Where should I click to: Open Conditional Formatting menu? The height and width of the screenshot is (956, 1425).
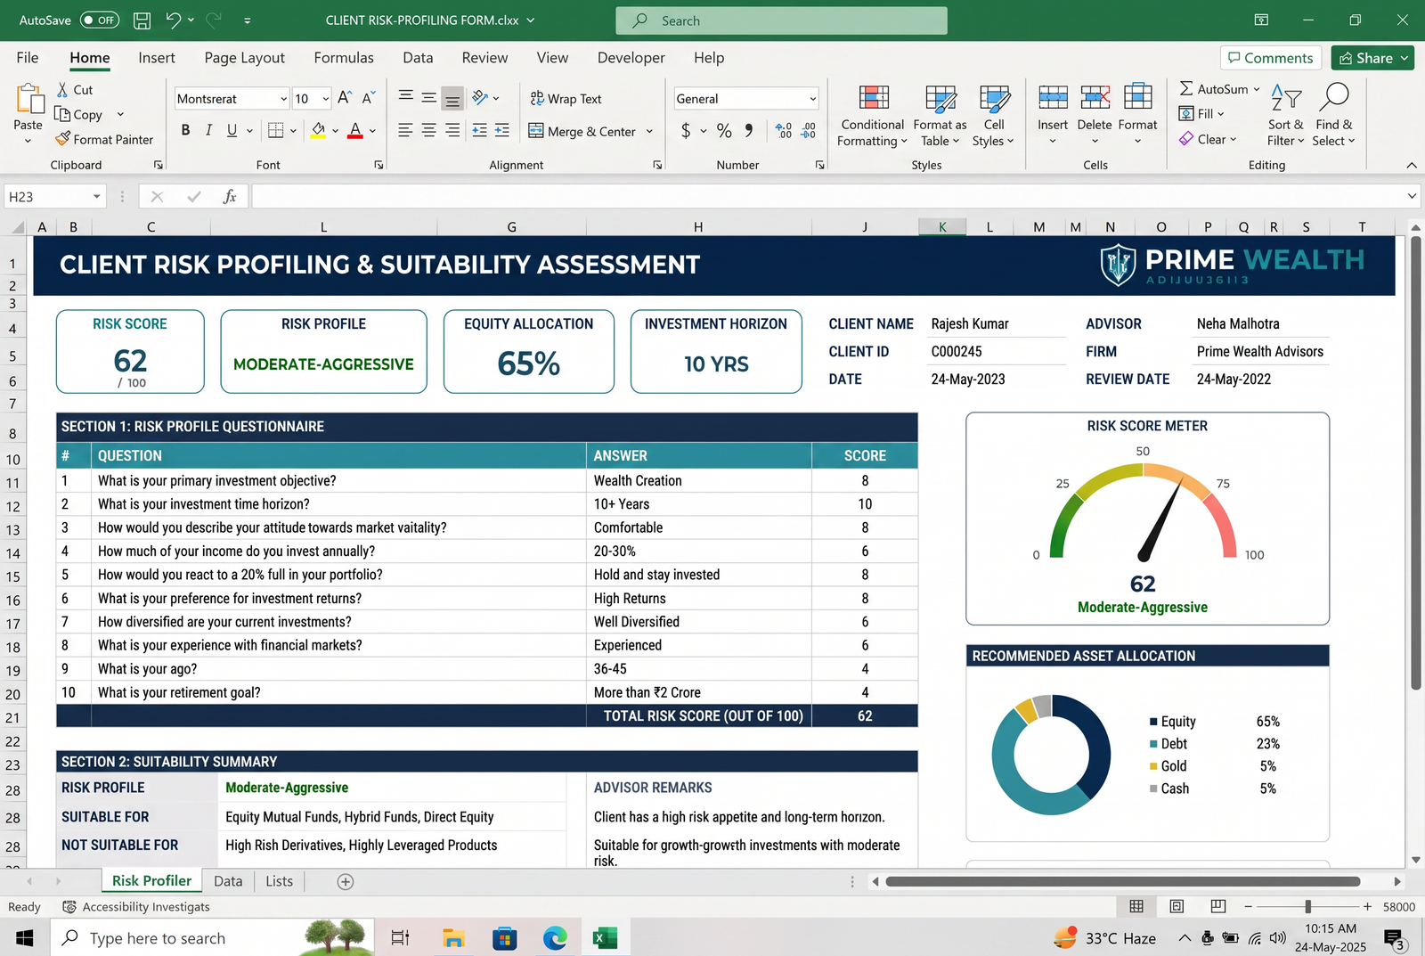click(873, 116)
